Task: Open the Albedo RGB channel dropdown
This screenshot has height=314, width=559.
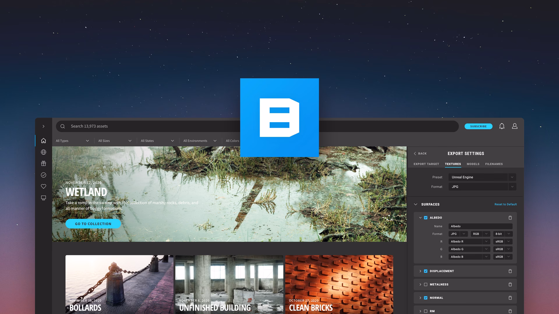Action: pyautogui.click(x=480, y=234)
